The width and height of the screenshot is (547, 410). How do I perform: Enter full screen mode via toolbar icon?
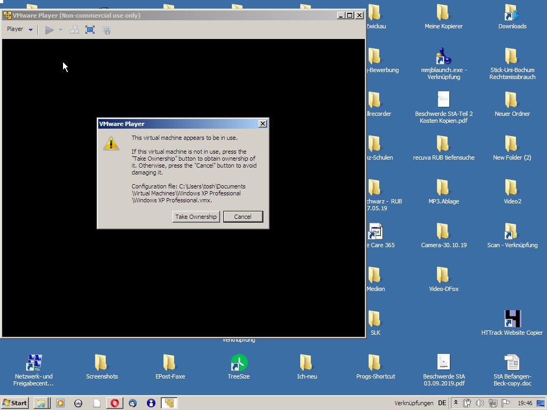(90, 30)
